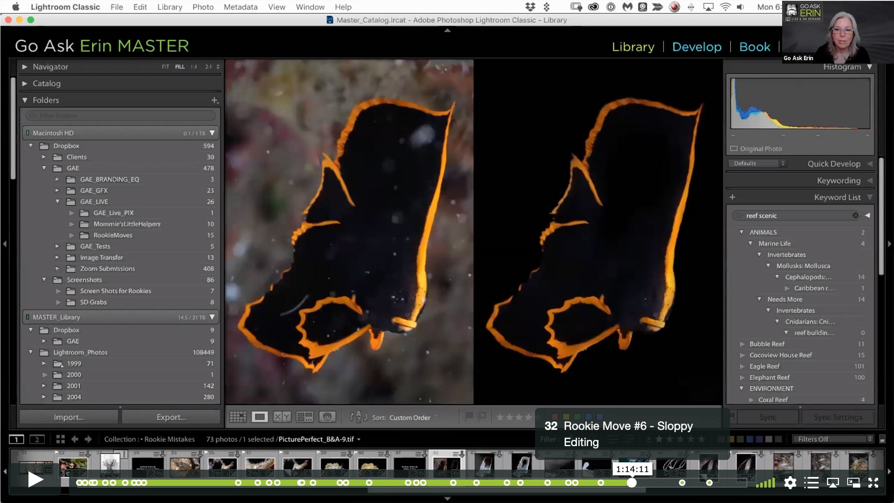Go forward with the filmstrip right arrow

(88, 439)
